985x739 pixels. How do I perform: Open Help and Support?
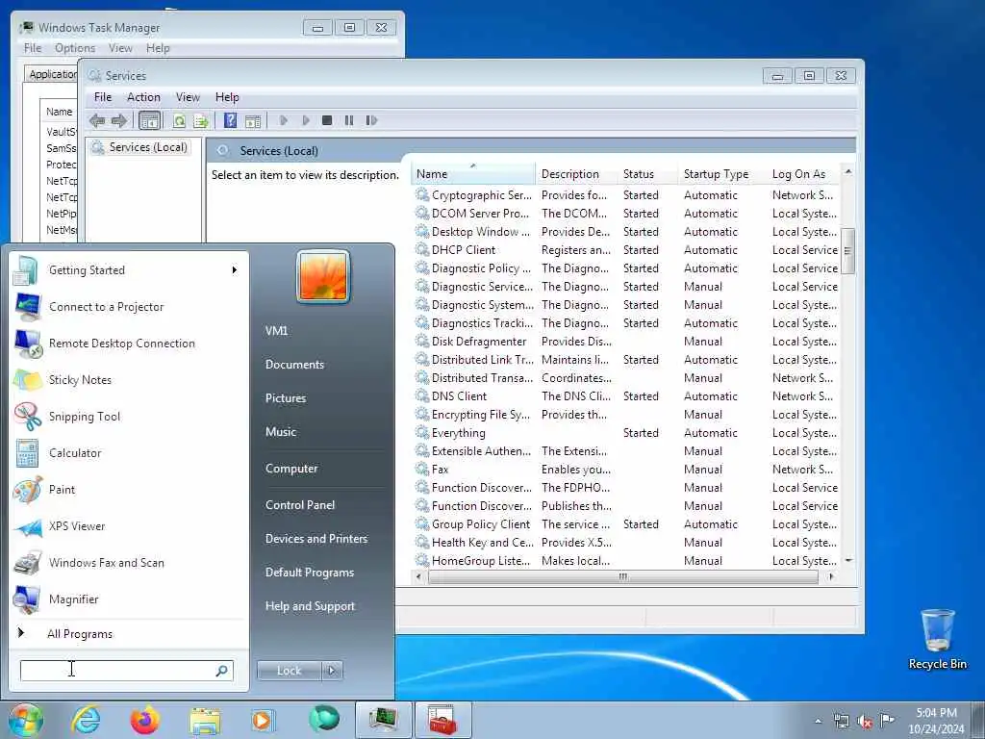(310, 606)
